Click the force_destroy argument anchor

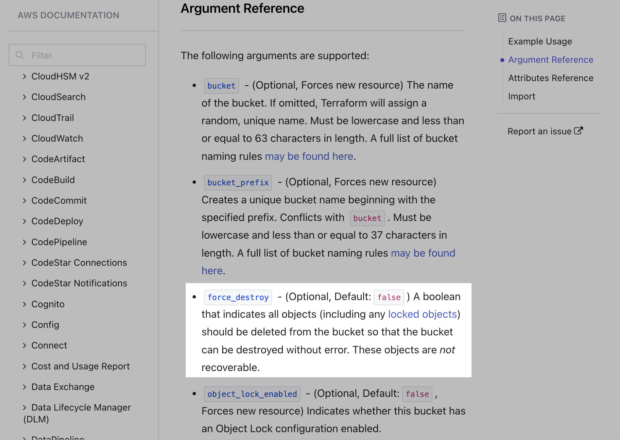[238, 297]
